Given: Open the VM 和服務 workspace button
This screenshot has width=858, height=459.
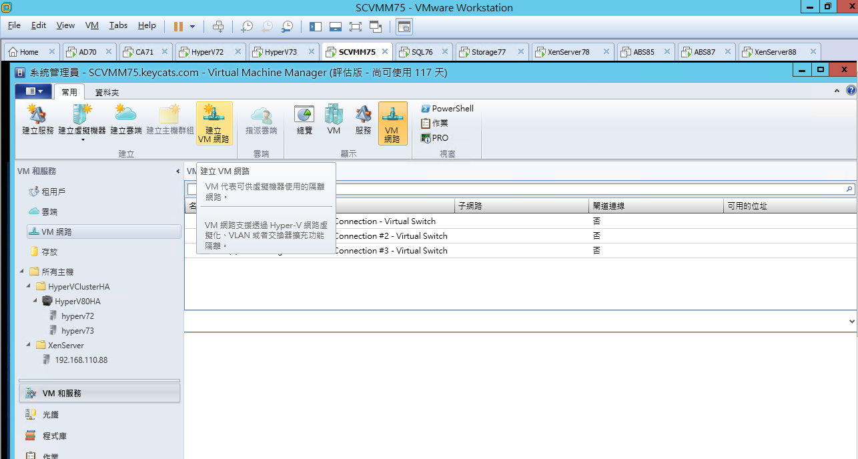Looking at the screenshot, I should [100, 394].
